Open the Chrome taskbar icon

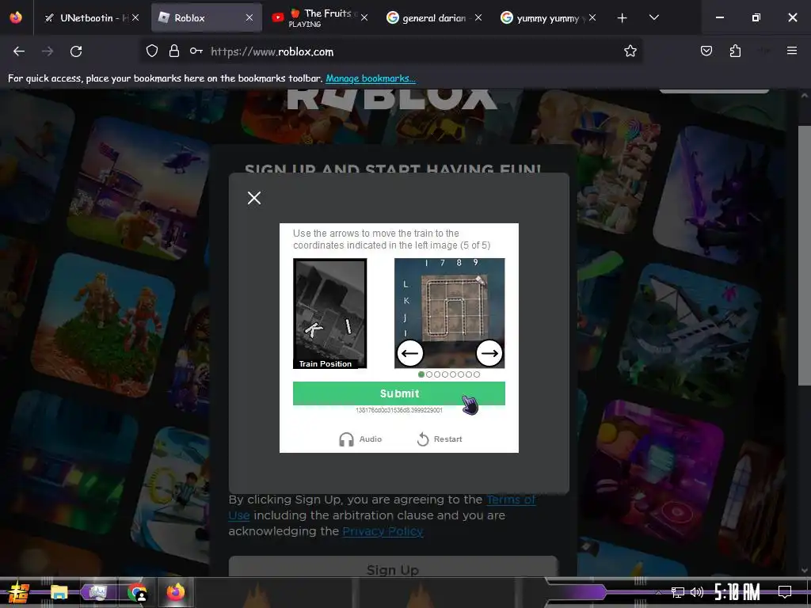click(x=137, y=592)
